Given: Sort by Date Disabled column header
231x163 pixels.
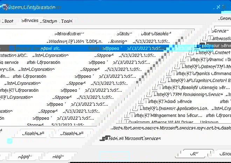Looking at the screenshot, I should coord(156,34).
